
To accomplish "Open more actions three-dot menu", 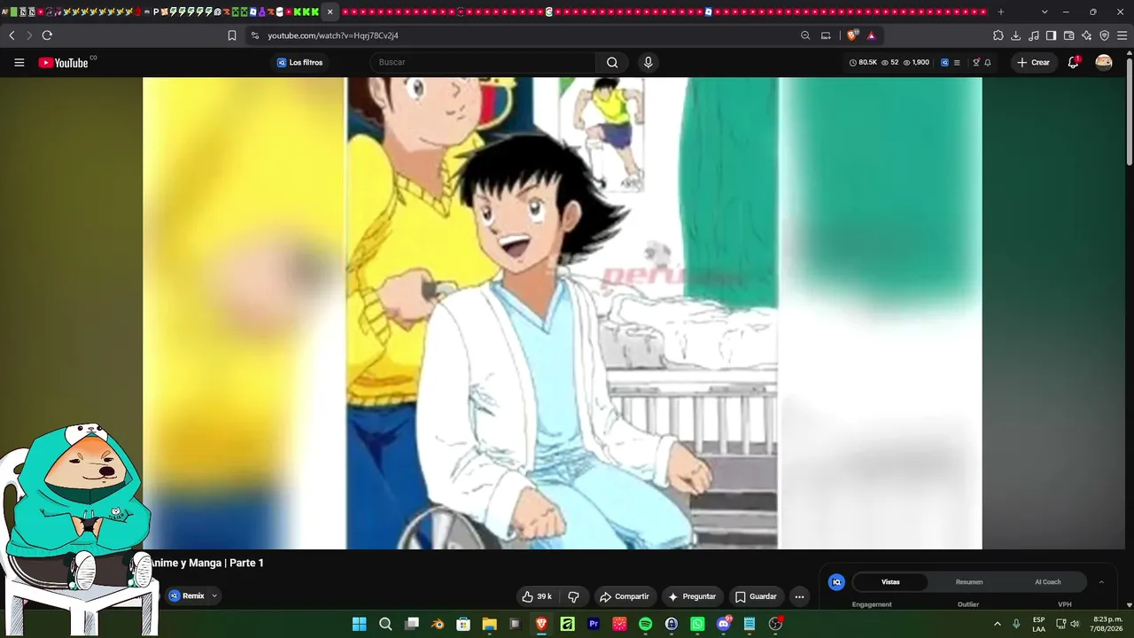I will pos(799,596).
